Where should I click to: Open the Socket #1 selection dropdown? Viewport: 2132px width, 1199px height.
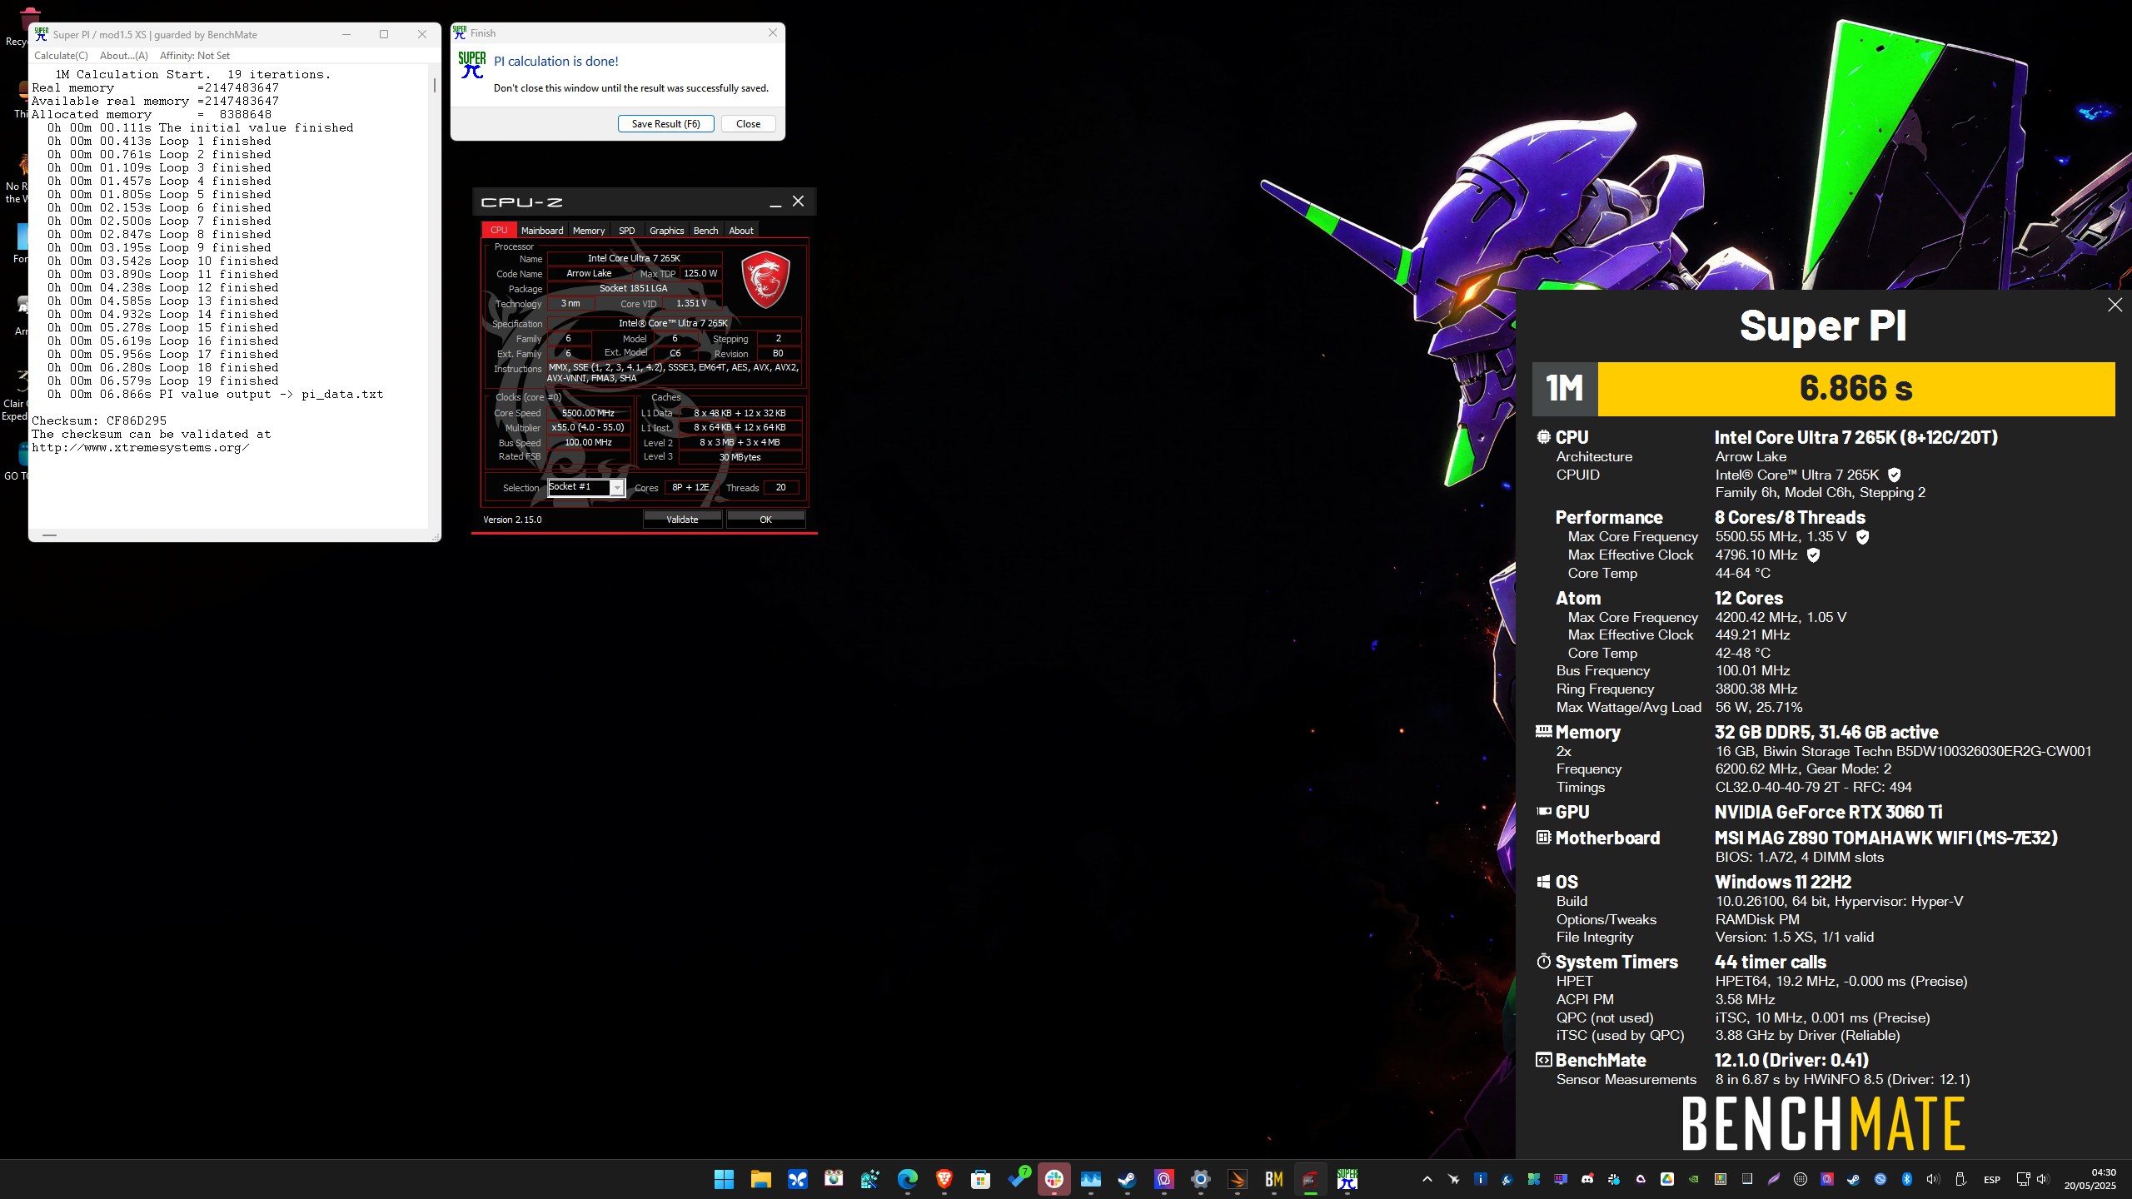586,487
